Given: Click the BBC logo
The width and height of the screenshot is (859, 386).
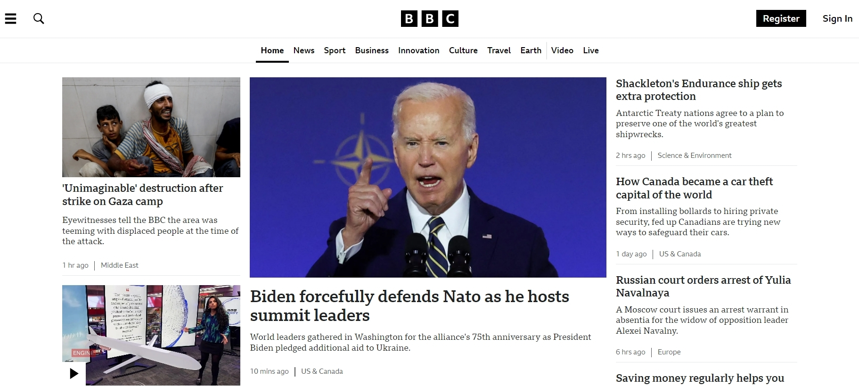Looking at the screenshot, I should 429,18.
